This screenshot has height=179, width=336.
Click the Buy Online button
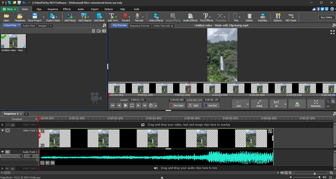pos(326,17)
